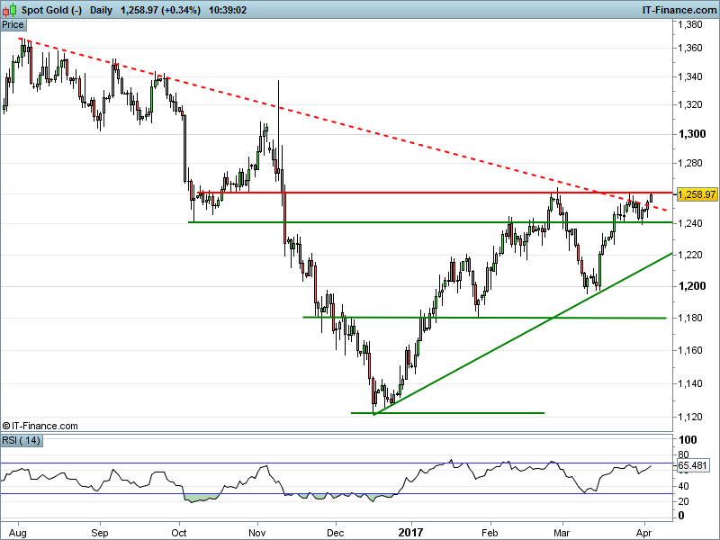The image size is (720, 540).
Task: Click the Sep date axis label
Action: click(100, 533)
